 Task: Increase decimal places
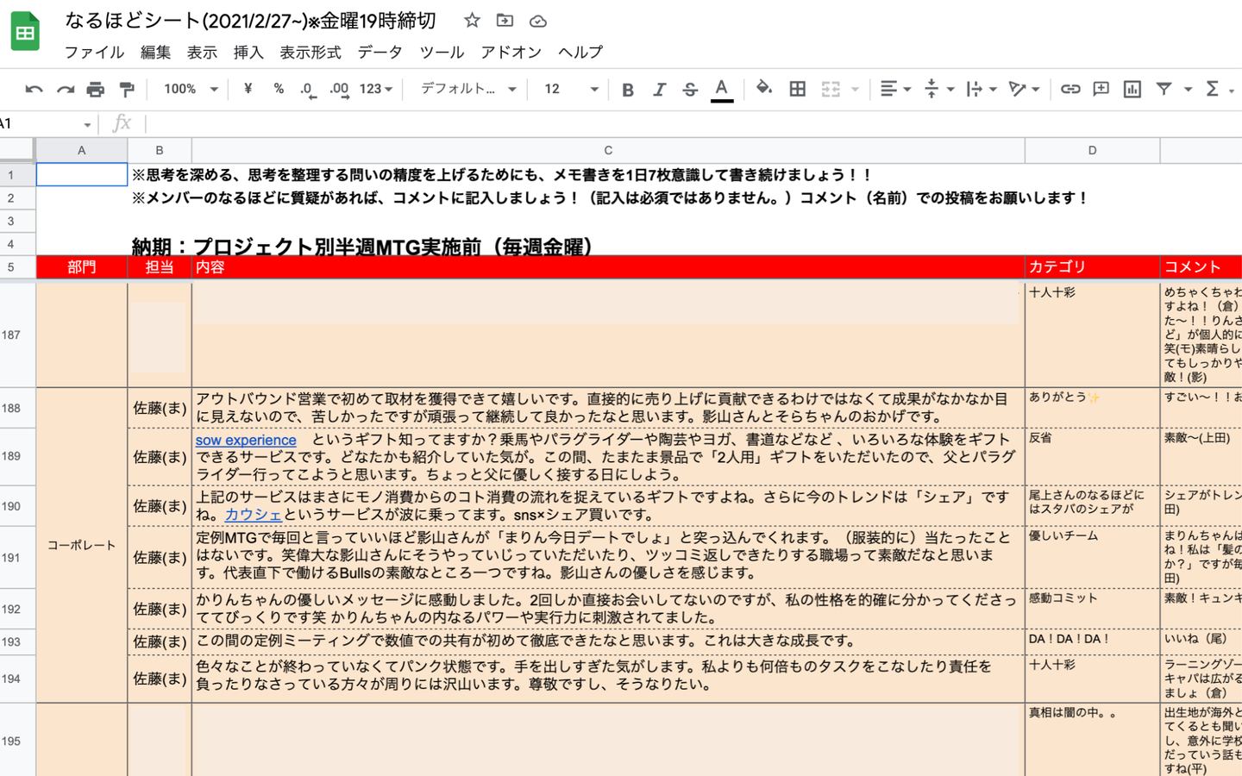point(339,89)
